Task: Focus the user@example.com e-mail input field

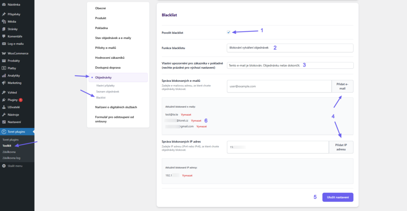Action: pyautogui.click(x=279, y=86)
